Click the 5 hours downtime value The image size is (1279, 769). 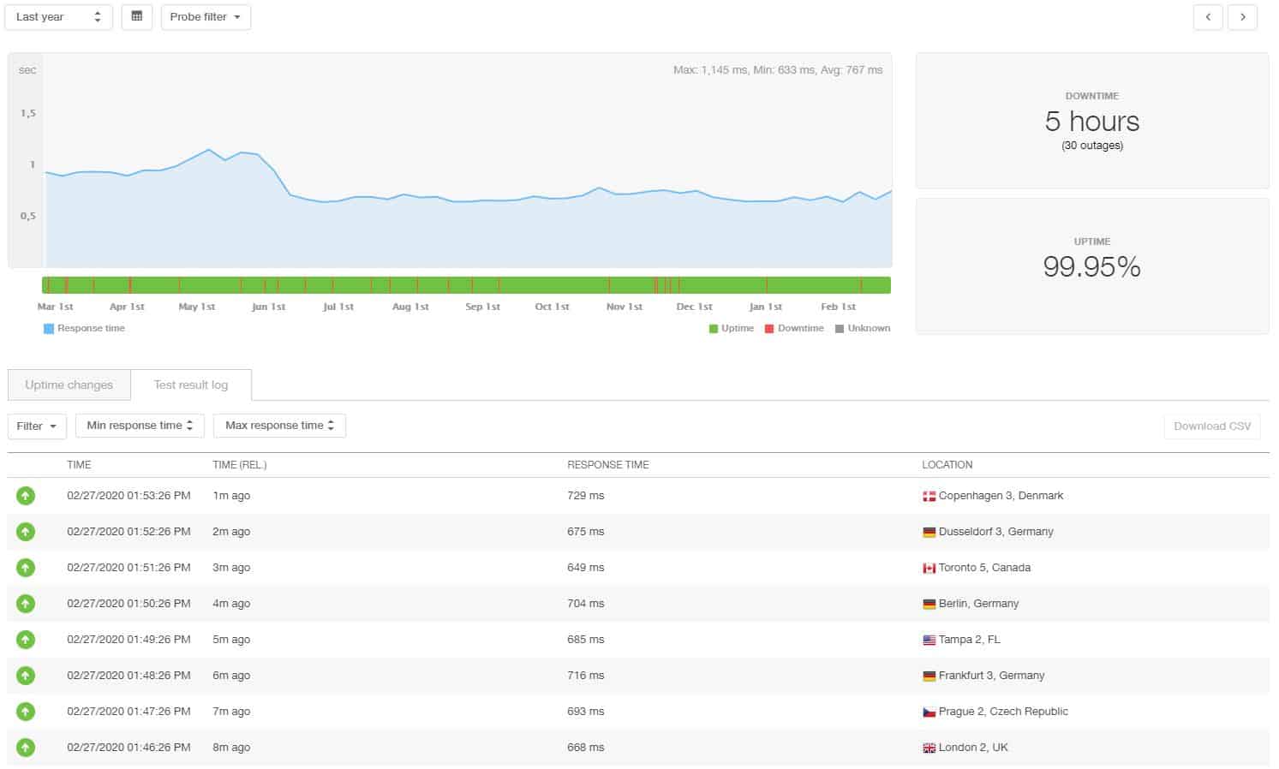click(1092, 122)
